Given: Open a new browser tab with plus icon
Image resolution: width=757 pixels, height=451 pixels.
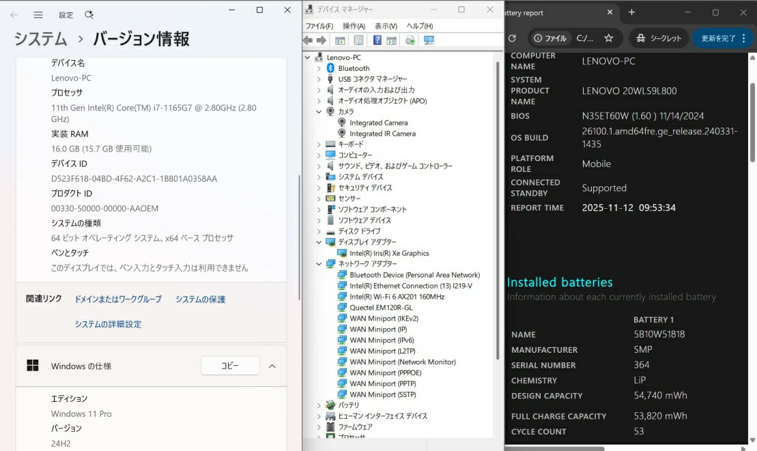Looking at the screenshot, I should (x=631, y=12).
